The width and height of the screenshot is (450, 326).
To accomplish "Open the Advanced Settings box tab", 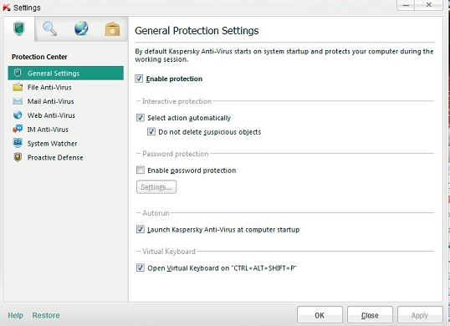I will tap(112, 28).
